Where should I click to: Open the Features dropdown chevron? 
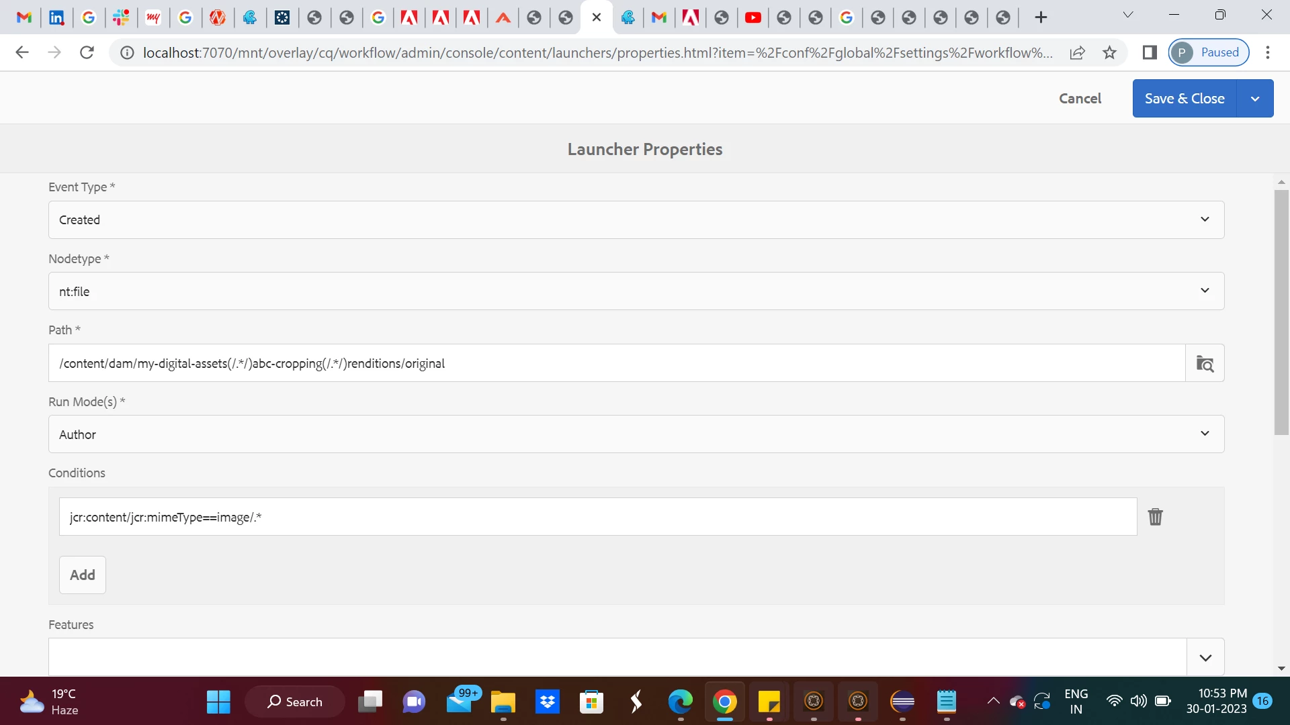(x=1205, y=657)
